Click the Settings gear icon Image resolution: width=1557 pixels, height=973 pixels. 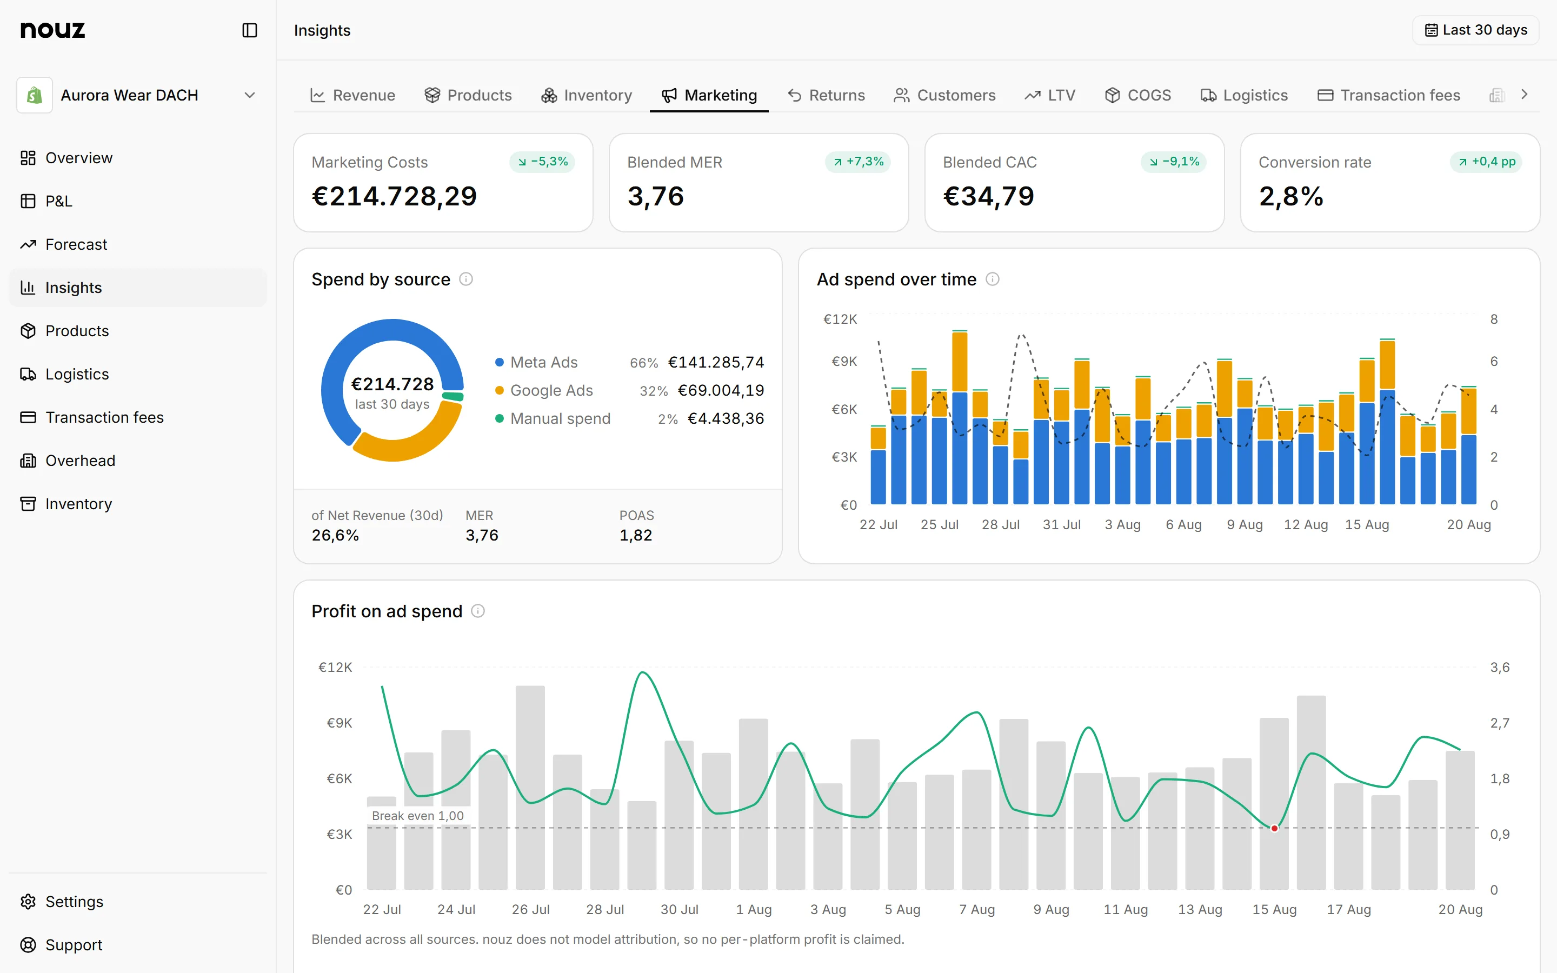(x=28, y=902)
